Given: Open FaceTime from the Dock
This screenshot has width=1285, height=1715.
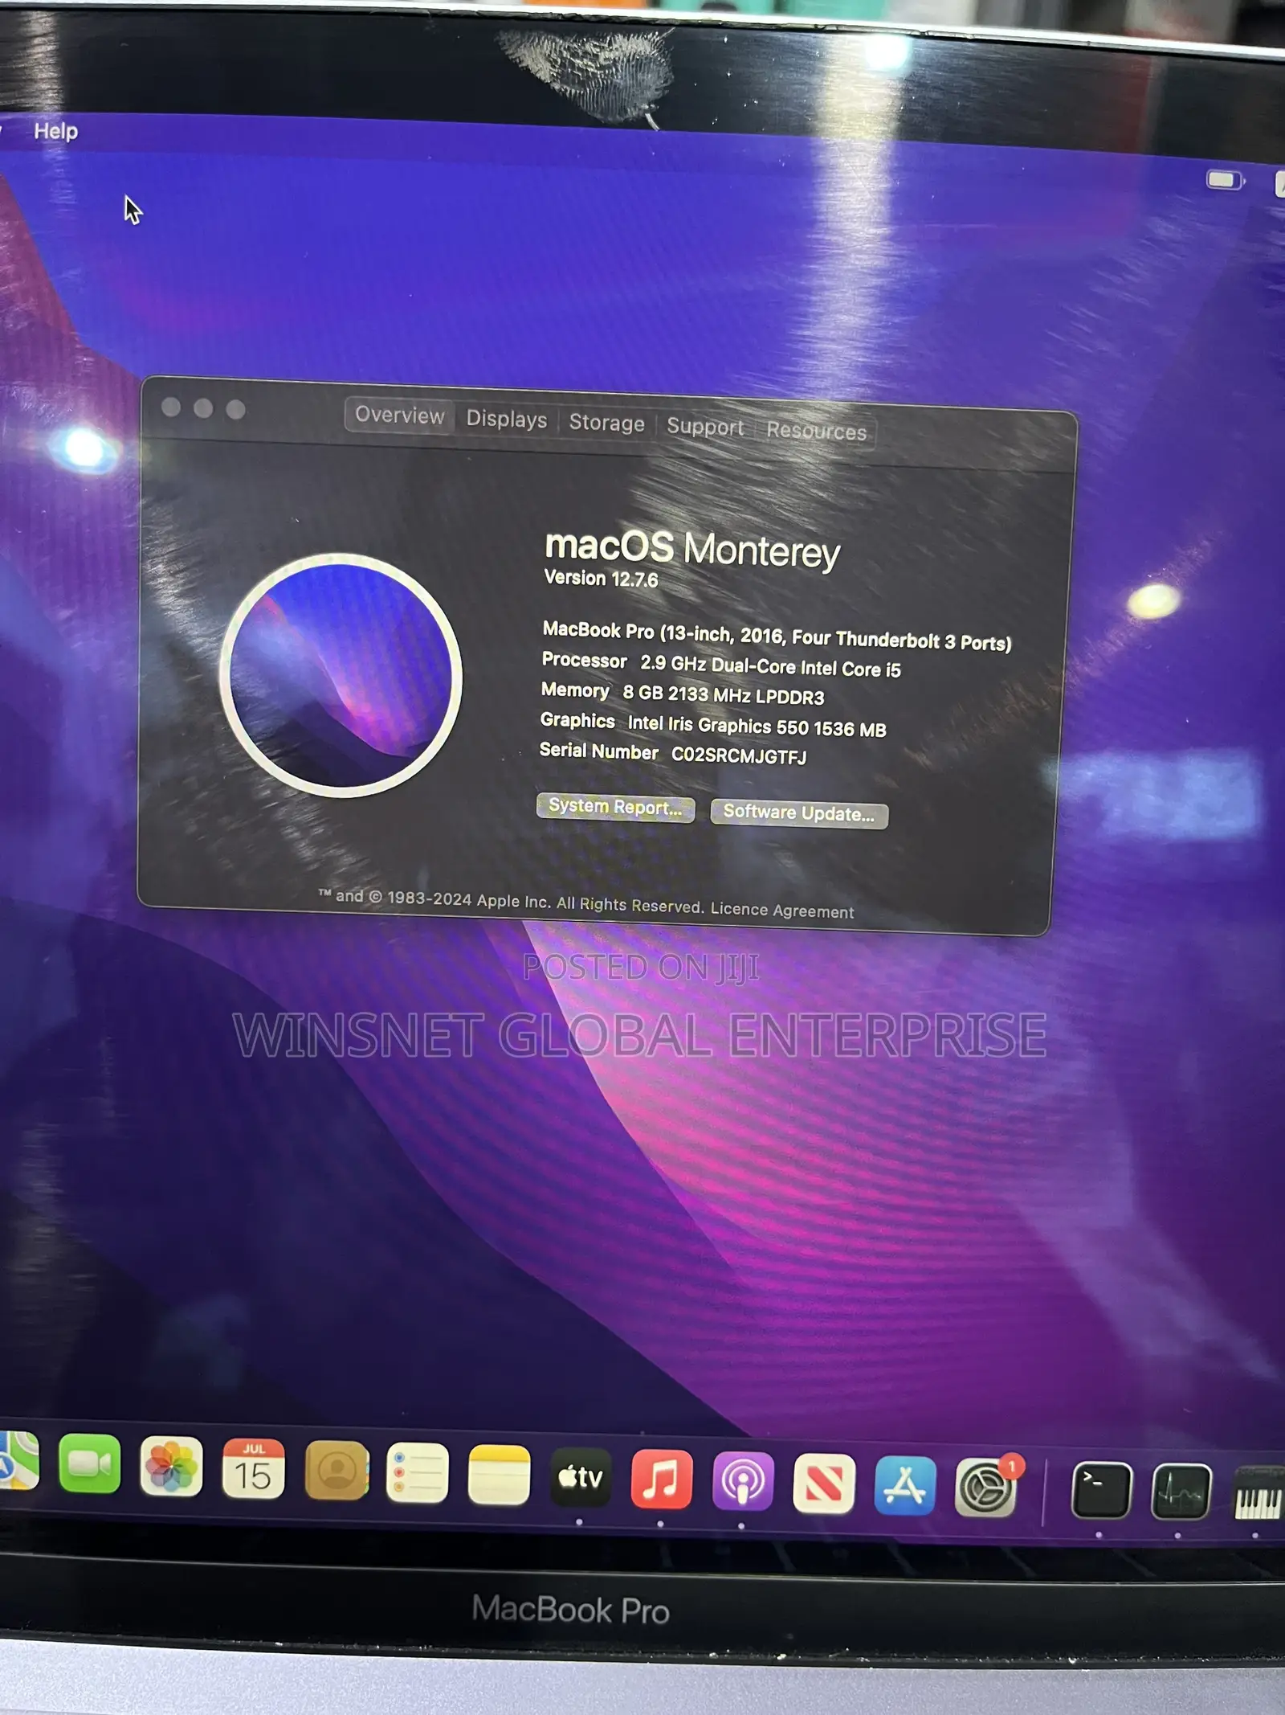Looking at the screenshot, I should (89, 1465).
